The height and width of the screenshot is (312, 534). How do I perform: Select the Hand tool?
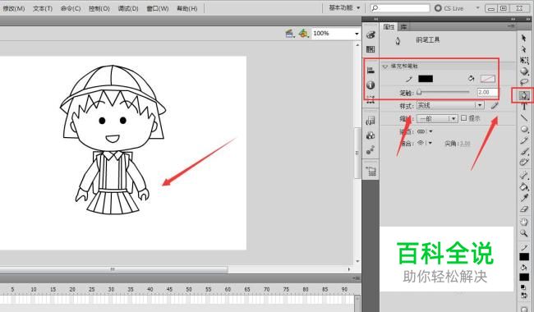(x=524, y=223)
